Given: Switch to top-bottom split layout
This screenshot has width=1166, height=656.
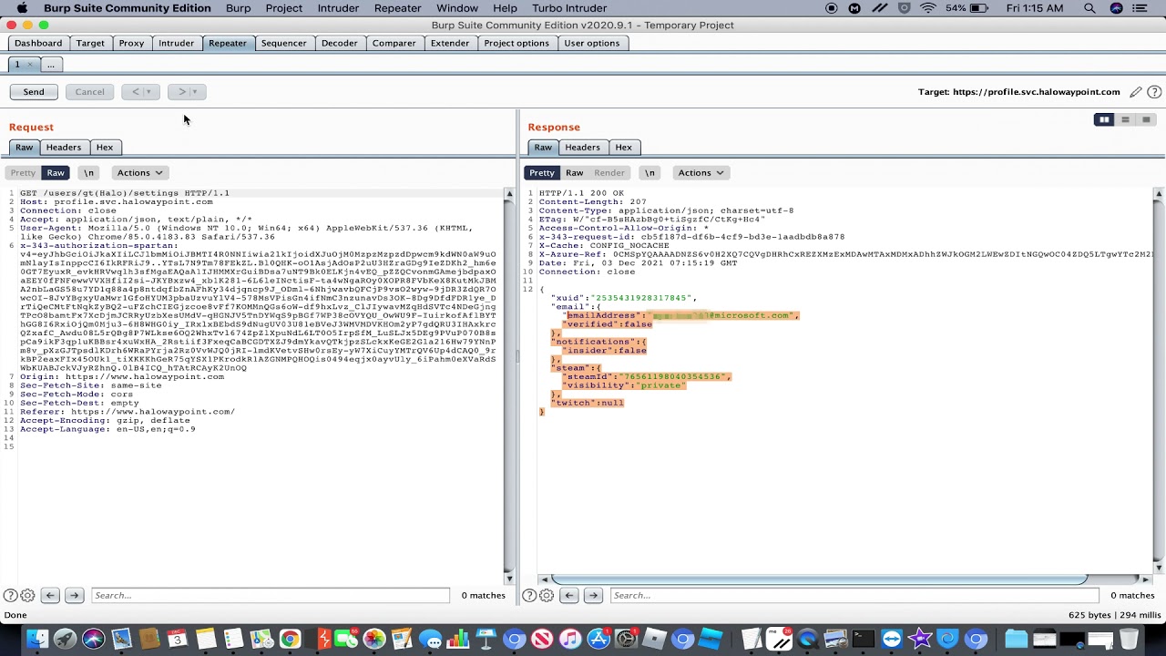Looking at the screenshot, I should pos(1125,119).
